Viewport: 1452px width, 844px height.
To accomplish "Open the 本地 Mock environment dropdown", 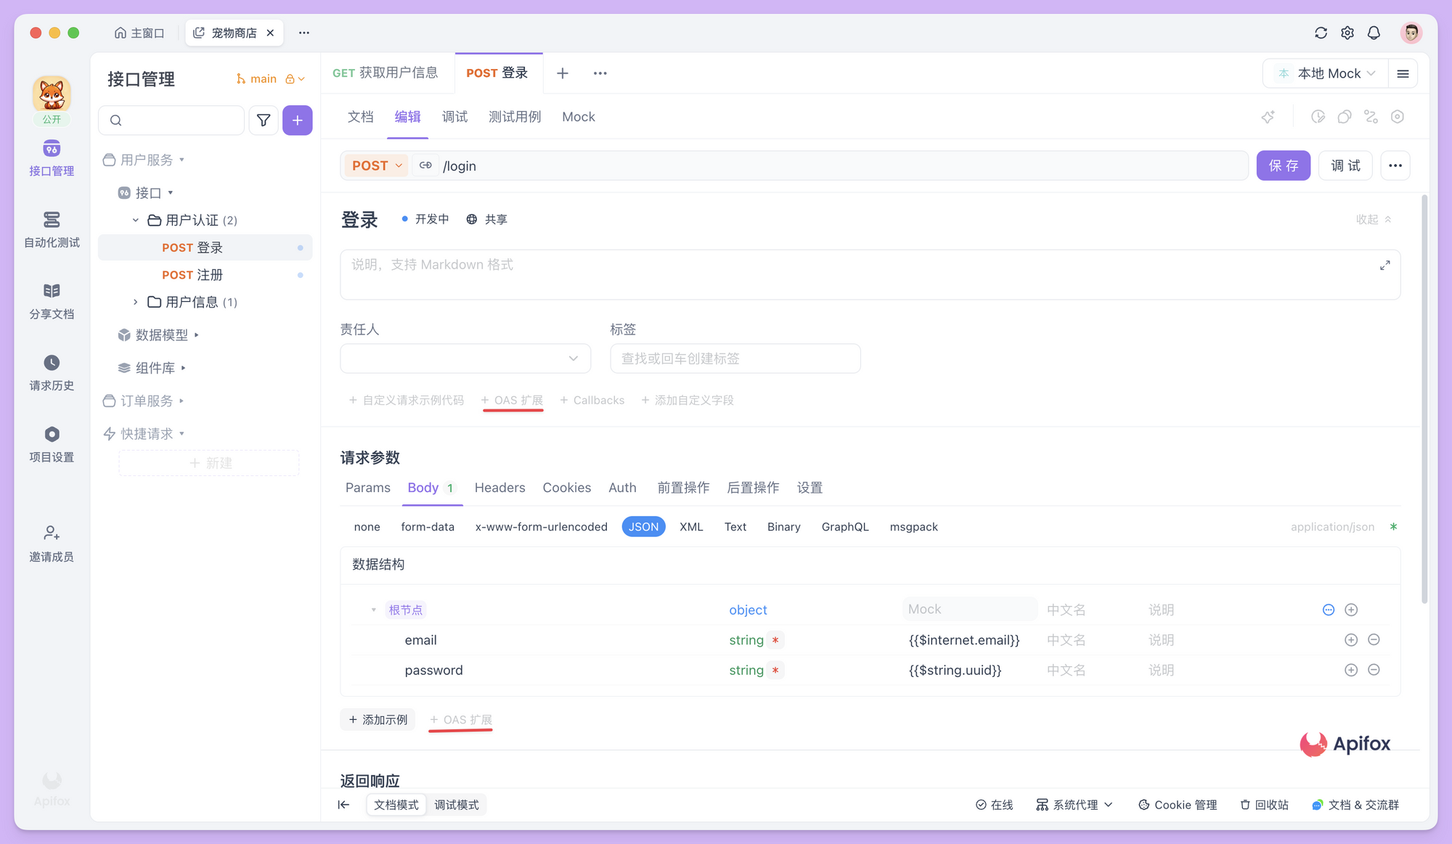I will 1325,73.
